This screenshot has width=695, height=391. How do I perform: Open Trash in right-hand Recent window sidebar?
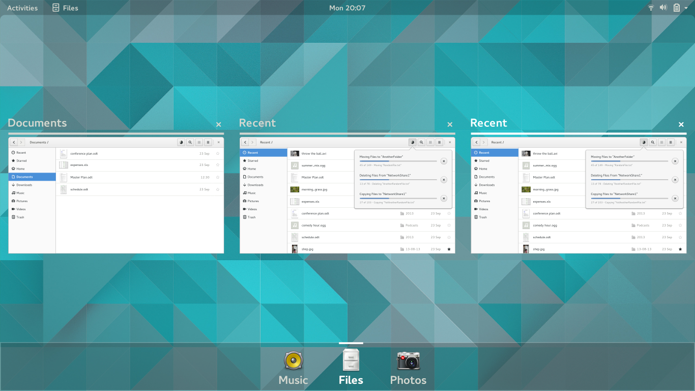495,217
